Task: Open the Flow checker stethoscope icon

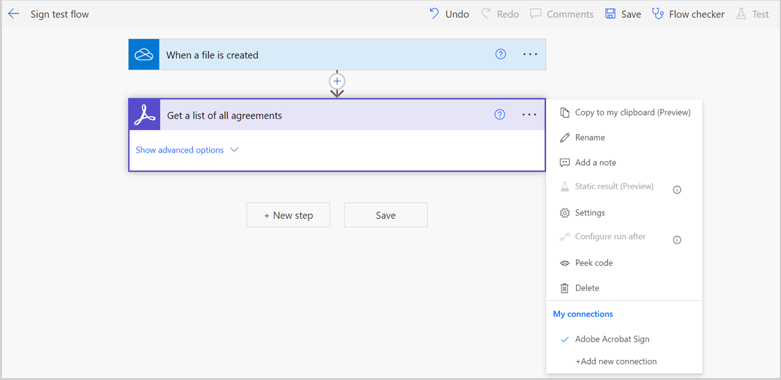Action: [x=658, y=13]
